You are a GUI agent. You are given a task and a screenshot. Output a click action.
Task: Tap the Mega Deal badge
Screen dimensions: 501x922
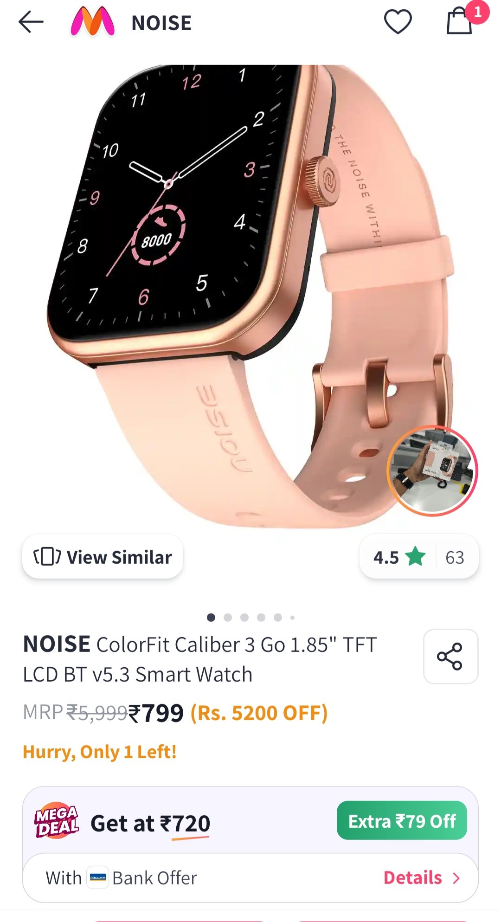57,820
